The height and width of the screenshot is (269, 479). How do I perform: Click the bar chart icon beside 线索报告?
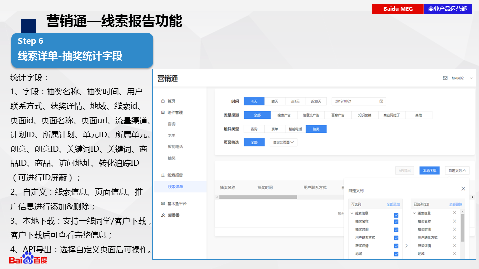163,175
